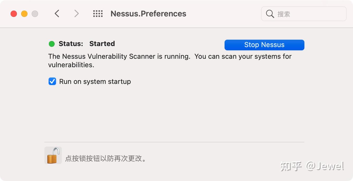Click the bold Status: label

(71, 44)
